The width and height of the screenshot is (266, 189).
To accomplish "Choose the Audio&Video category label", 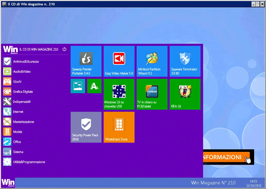I will 22,72.
